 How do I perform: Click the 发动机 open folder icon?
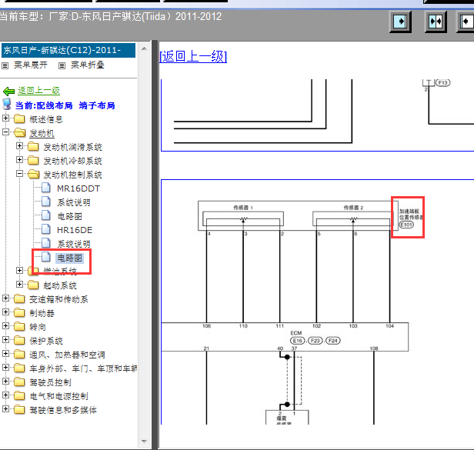pos(20,132)
